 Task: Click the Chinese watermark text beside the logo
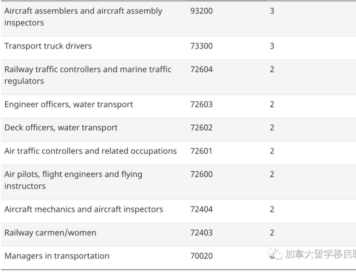(x=320, y=254)
